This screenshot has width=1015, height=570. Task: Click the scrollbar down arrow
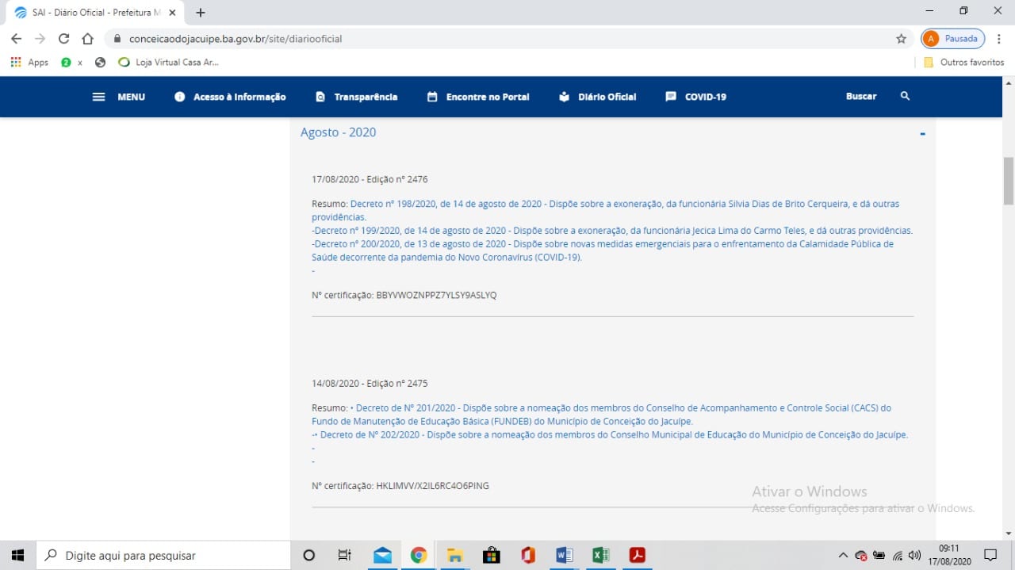(x=1009, y=534)
